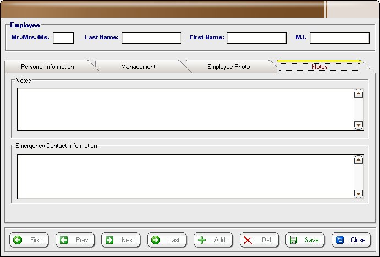Click the blue return arrow icon on Close
Image resolution: width=380 pixels, height=257 pixels.
click(x=340, y=240)
